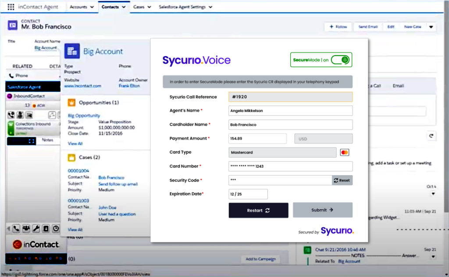Image resolution: width=449 pixels, height=277 pixels.
Task: Click the New Case button
Action: click(x=413, y=27)
